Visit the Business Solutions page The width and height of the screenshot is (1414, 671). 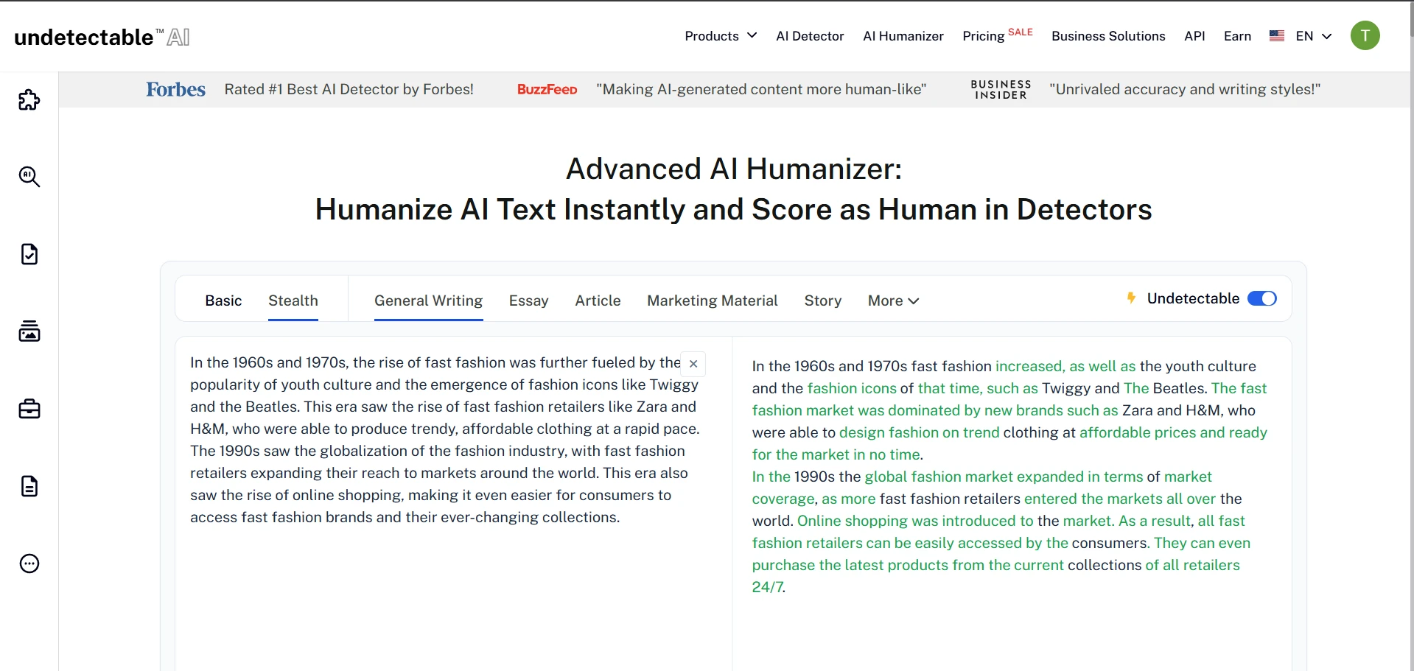[x=1108, y=35]
